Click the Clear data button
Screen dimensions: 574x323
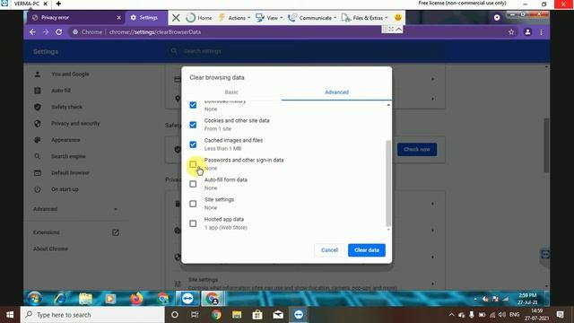tap(367, 250)
